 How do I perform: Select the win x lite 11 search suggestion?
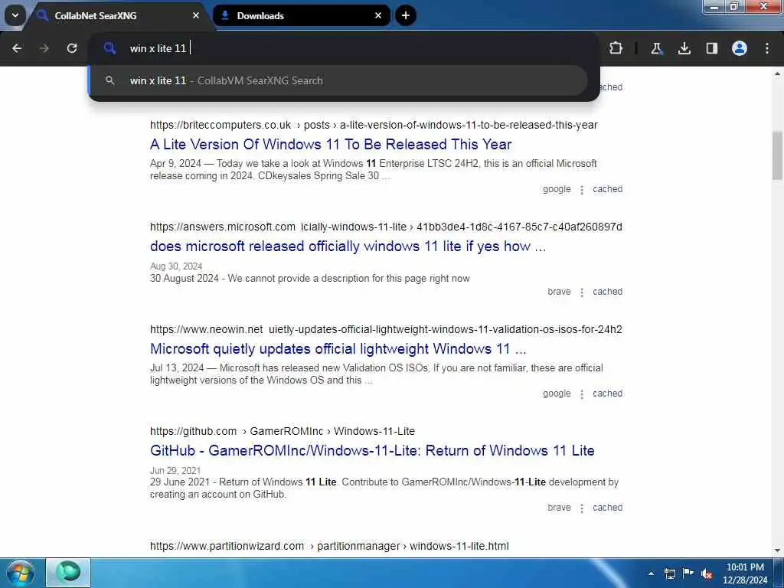pyautogui.click(x=338, y=80)
